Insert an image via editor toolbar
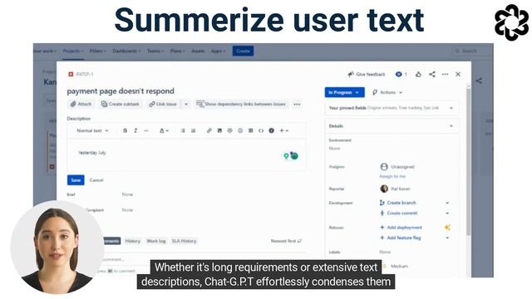The image size is (532, 299). 219,130
